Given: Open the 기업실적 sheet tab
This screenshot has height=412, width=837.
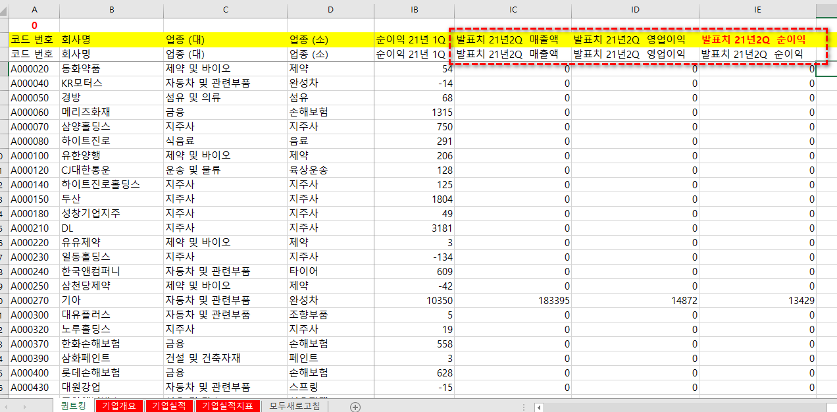Looking at the screenshot, I should point(169,406).
